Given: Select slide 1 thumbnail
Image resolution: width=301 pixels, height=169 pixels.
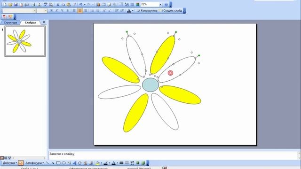Looking at the screenshot, I should [x=25, y=41].
